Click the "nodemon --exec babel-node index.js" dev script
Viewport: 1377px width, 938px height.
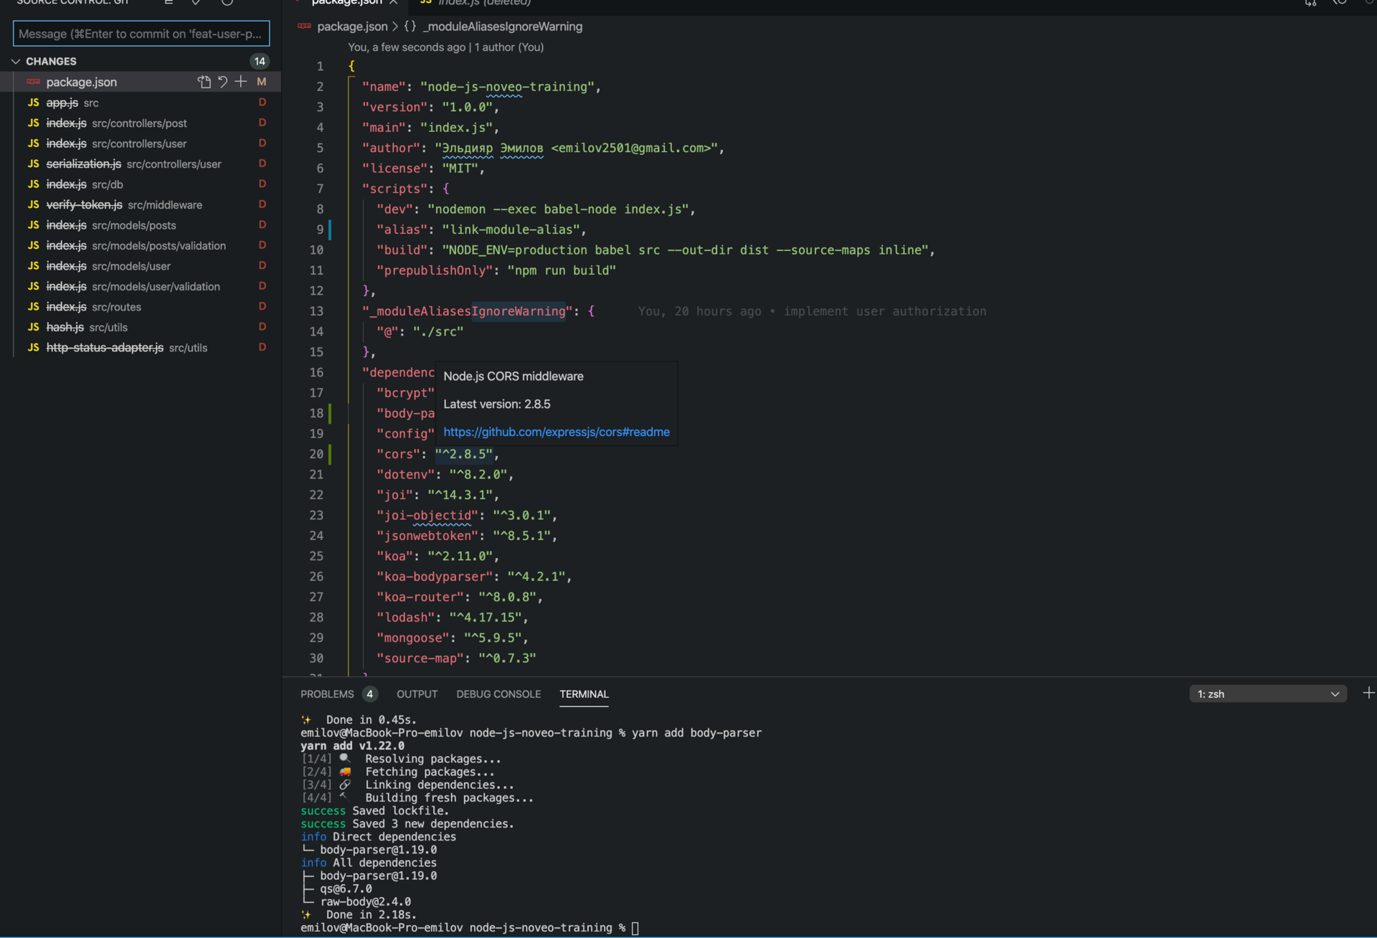pyautogui.click(x=558, y=209)
